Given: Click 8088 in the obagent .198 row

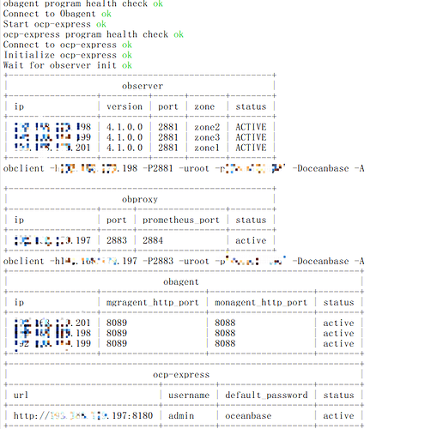Looking at the screenshot, I should pyautogui.click(x=225, y=333).
